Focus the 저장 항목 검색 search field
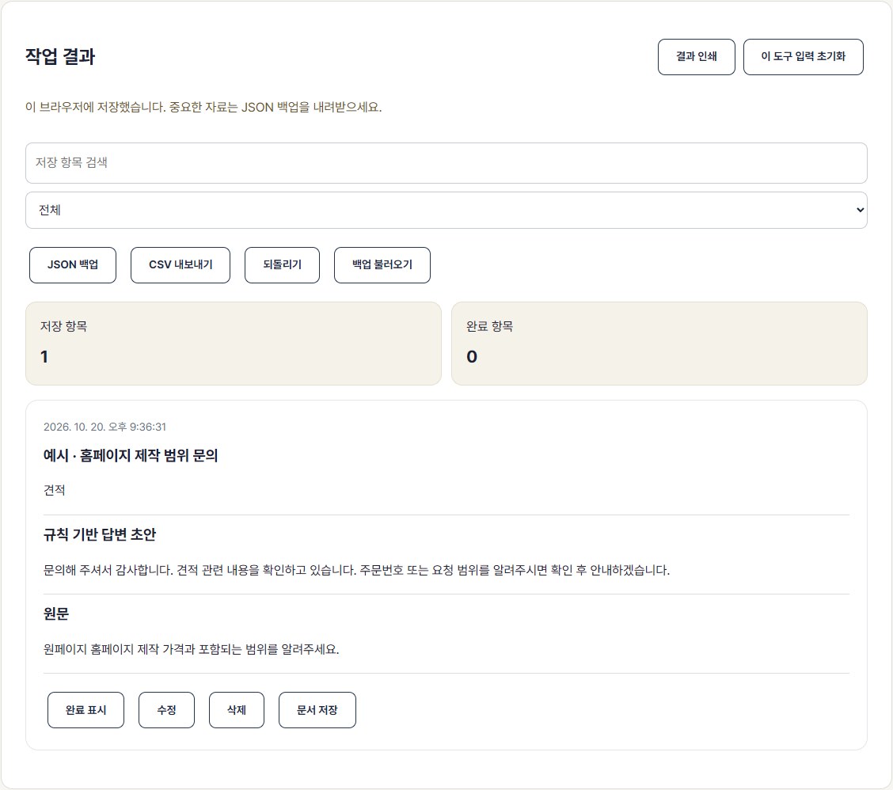The image size is (893, 790). coord(446,163)
